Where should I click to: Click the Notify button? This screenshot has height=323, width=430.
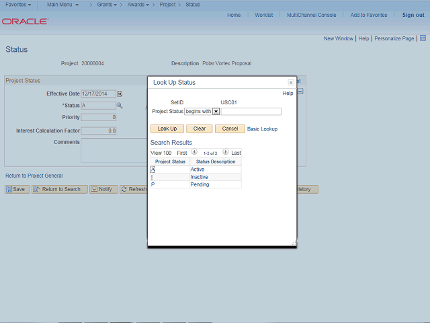(x=103, y=189)
